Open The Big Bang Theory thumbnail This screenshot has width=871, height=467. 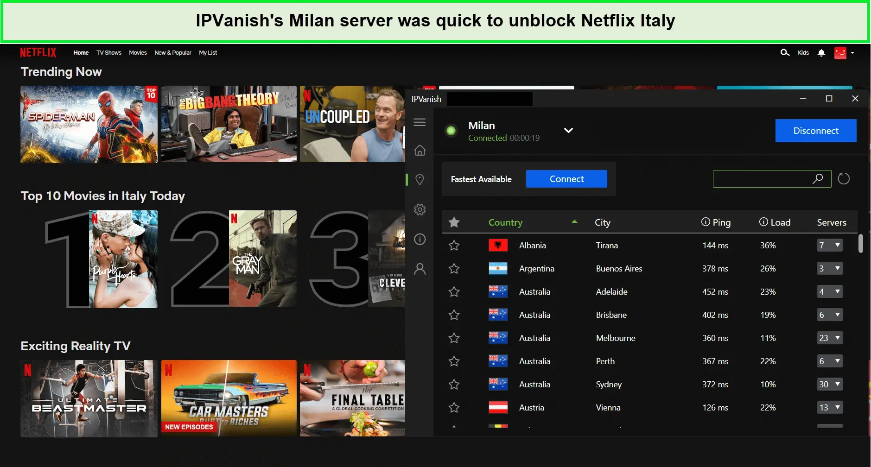229,124
